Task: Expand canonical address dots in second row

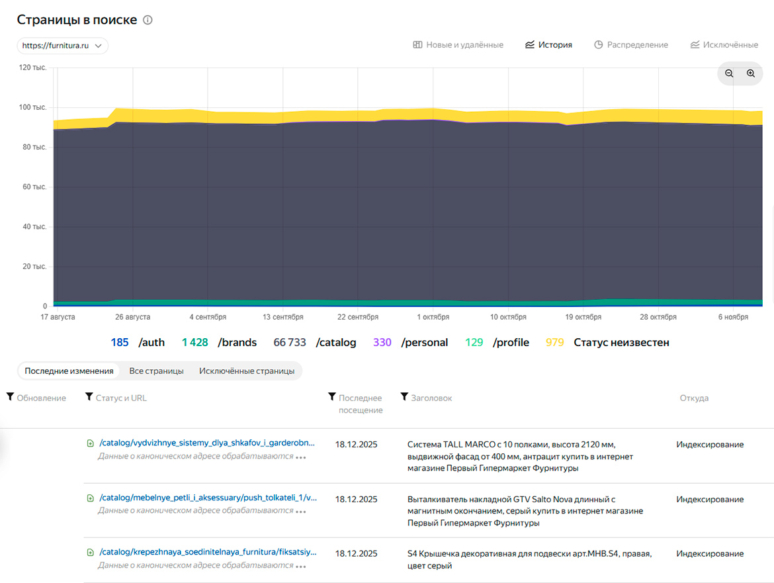Action: [301, 511]
